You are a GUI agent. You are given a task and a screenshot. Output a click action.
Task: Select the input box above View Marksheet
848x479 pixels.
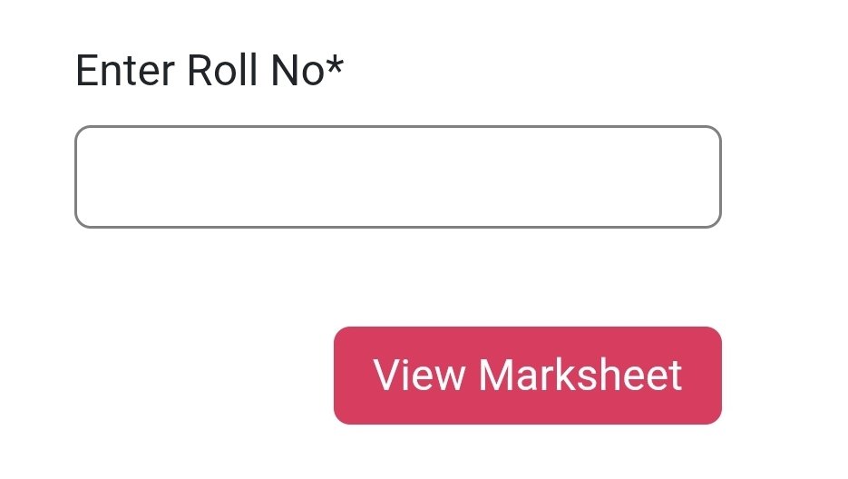click(397, 177)
